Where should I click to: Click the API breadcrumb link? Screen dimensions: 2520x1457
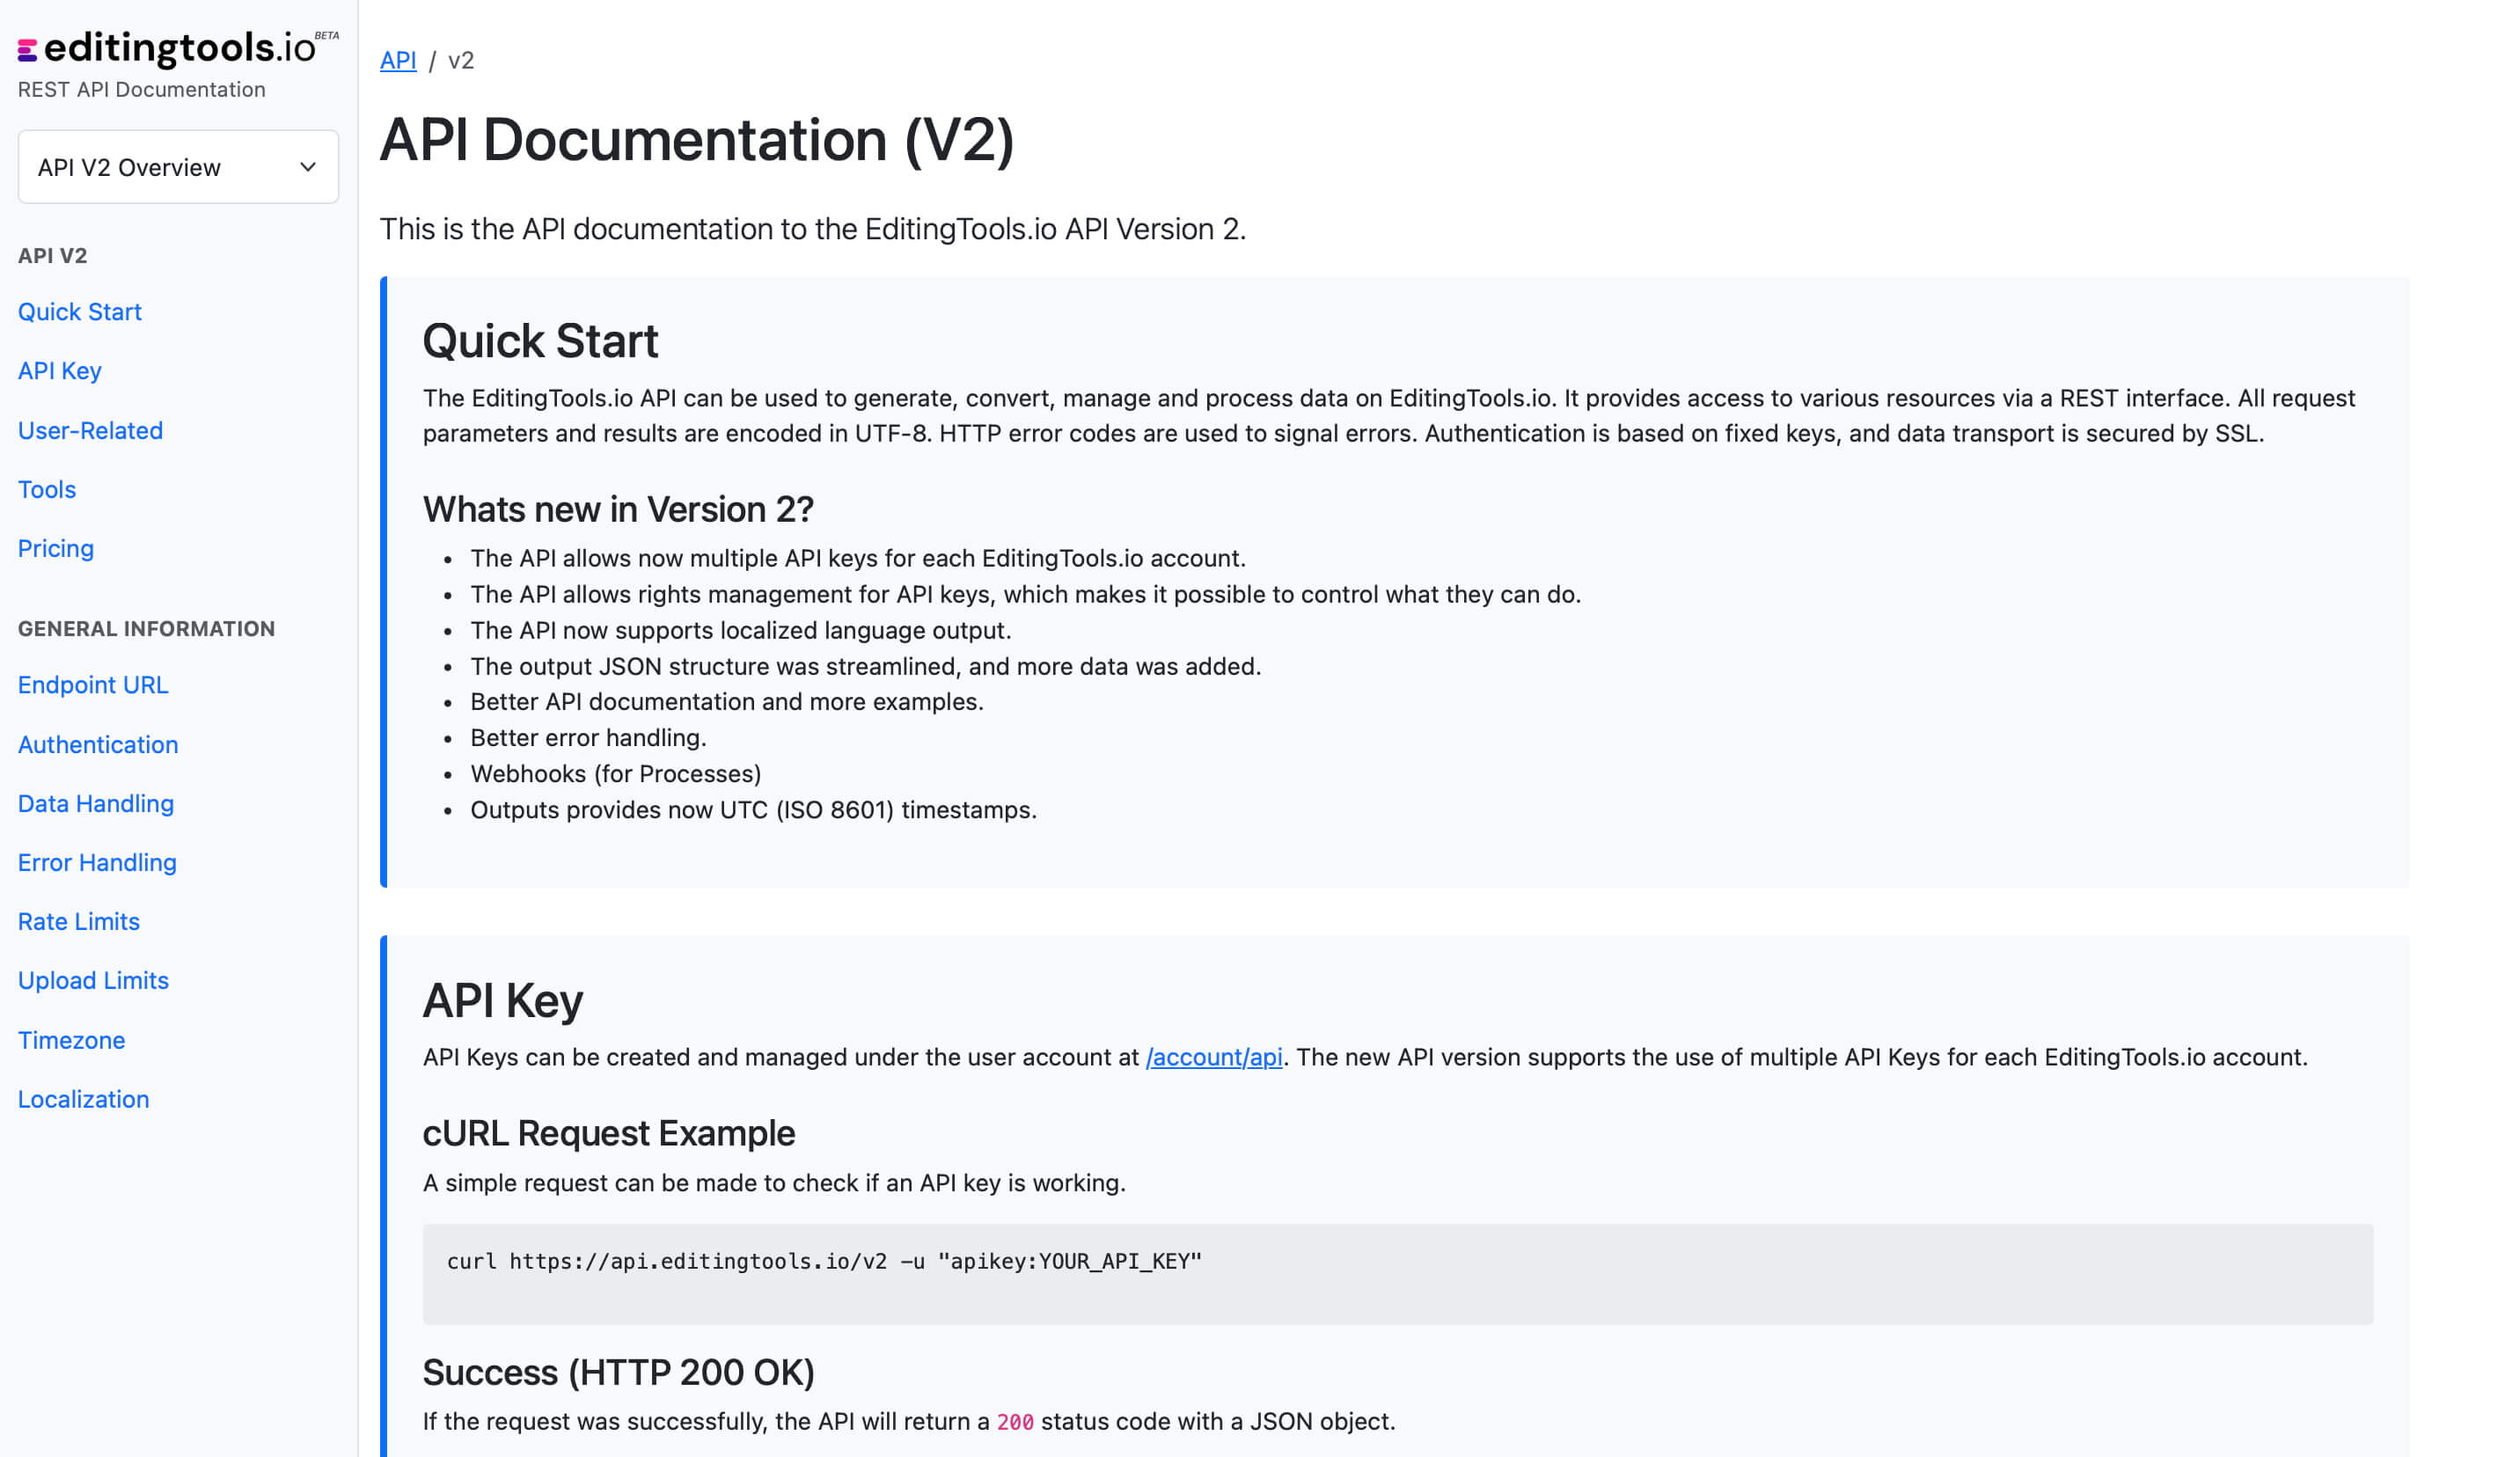point(398,61)
